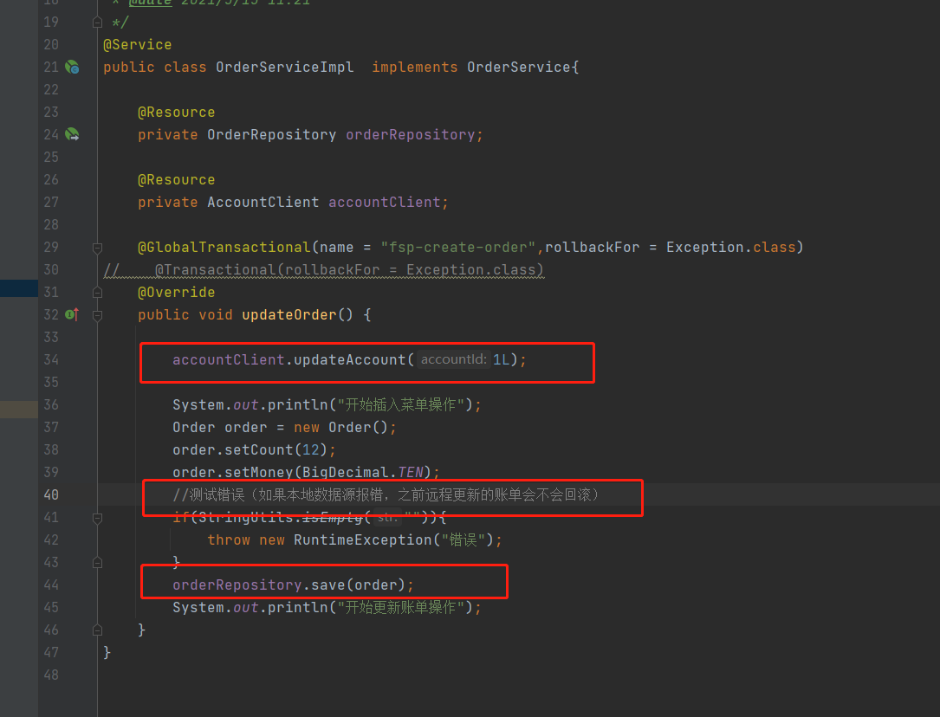Collapse the comment fold marker at line 19
Viewport: 940px width, 717px height.
(x=97, y=23)
